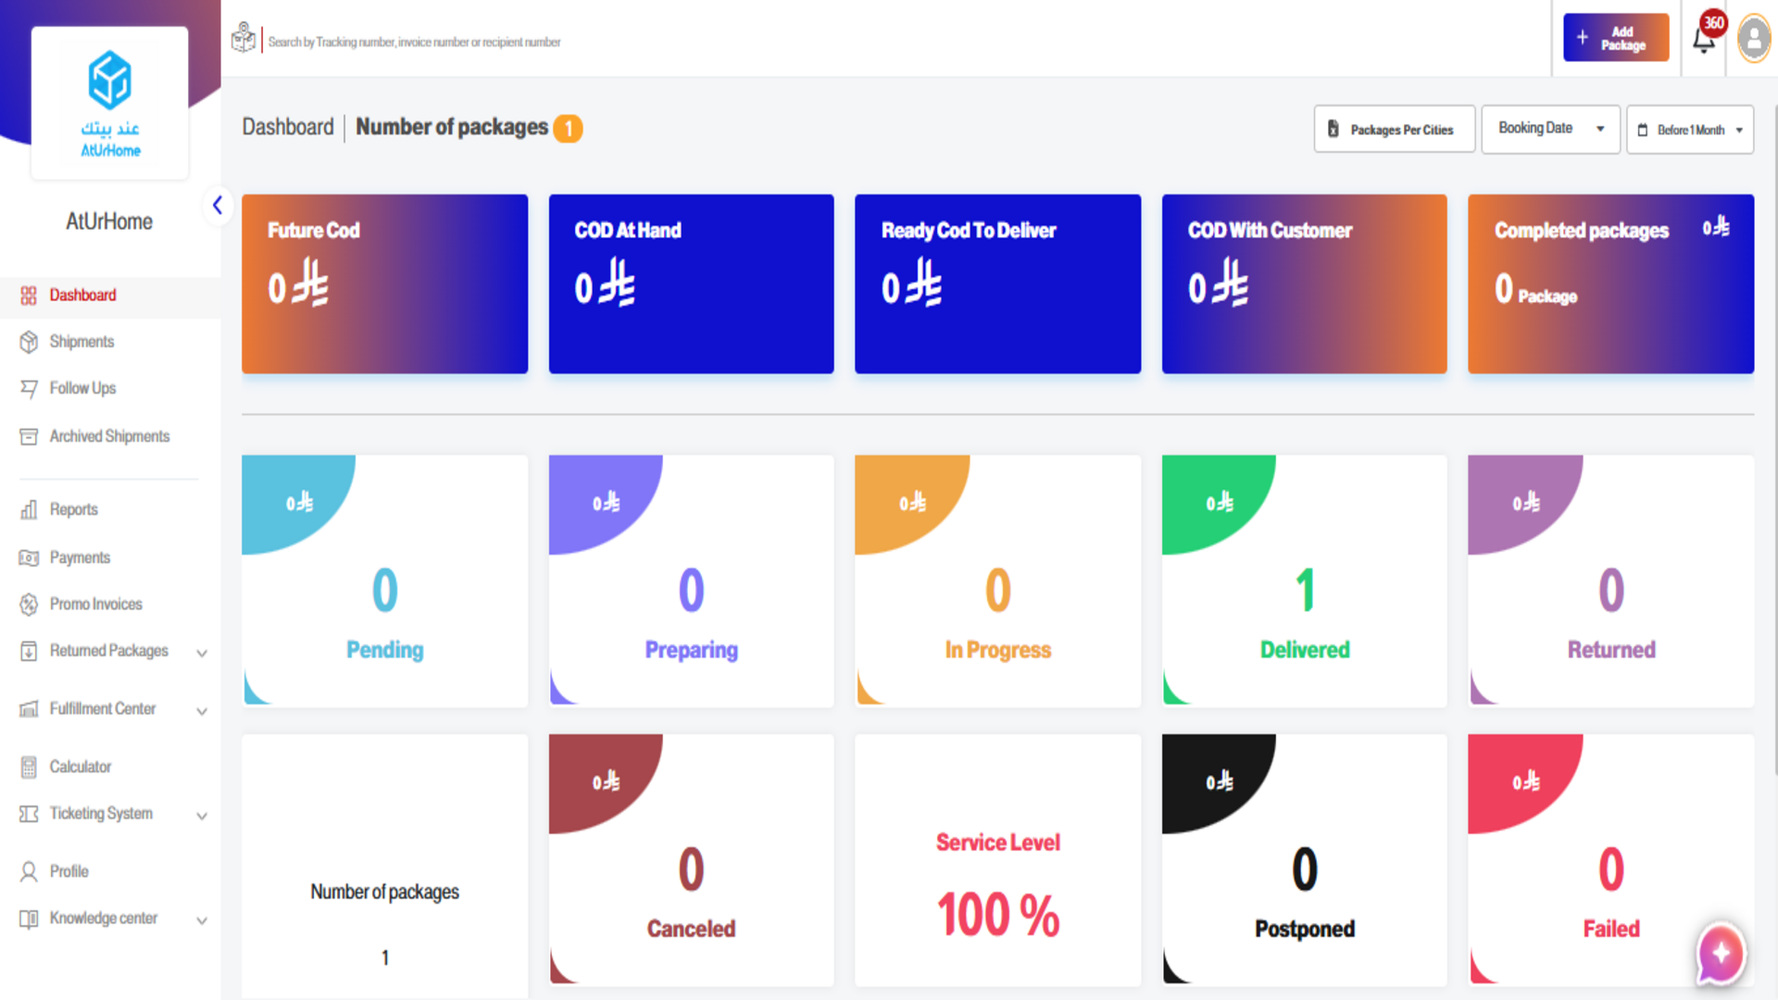Open the Before 1 Month dropdown
The image size is (1778, 1000).
pos(1689,130)
